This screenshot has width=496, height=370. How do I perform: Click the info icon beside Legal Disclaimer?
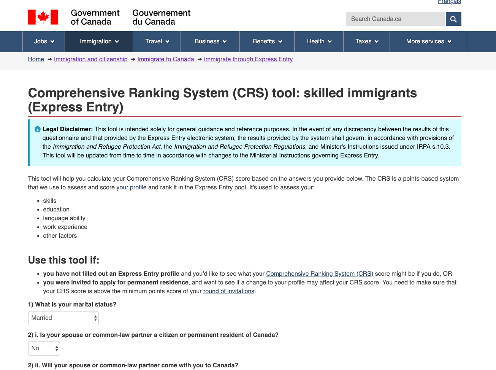(x=37, y=129)
